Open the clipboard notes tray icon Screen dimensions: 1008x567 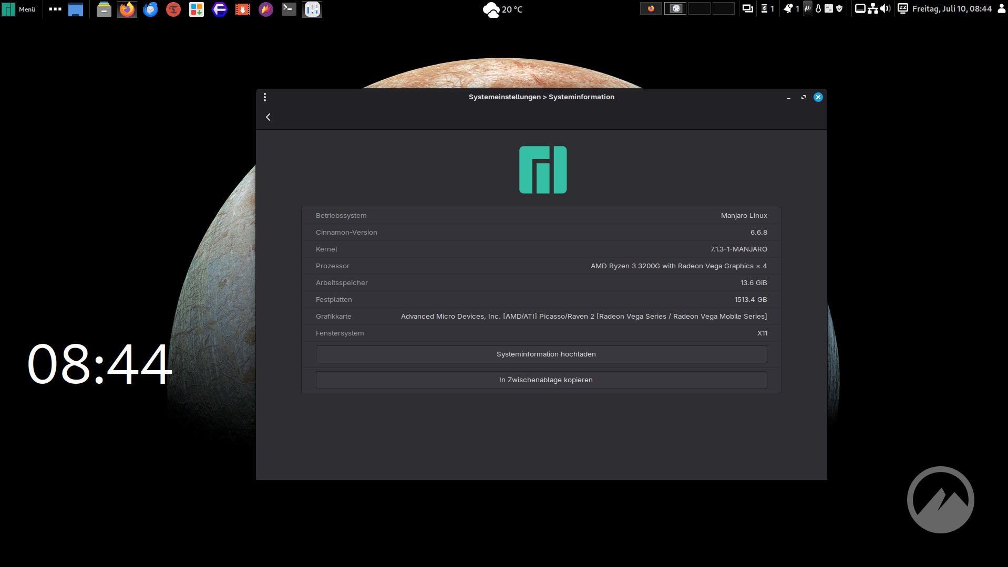[829, 8]
